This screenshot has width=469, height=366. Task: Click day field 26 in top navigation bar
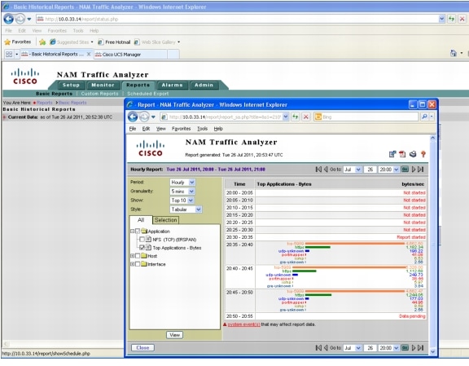(x=370, y=170)
